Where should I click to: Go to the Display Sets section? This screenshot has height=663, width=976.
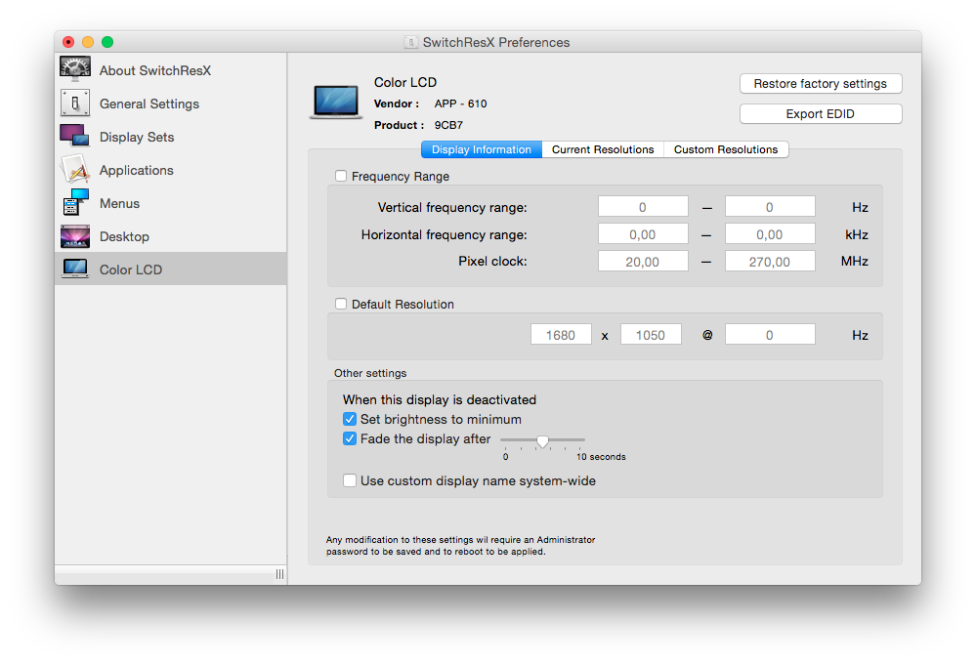coord(171,137)
